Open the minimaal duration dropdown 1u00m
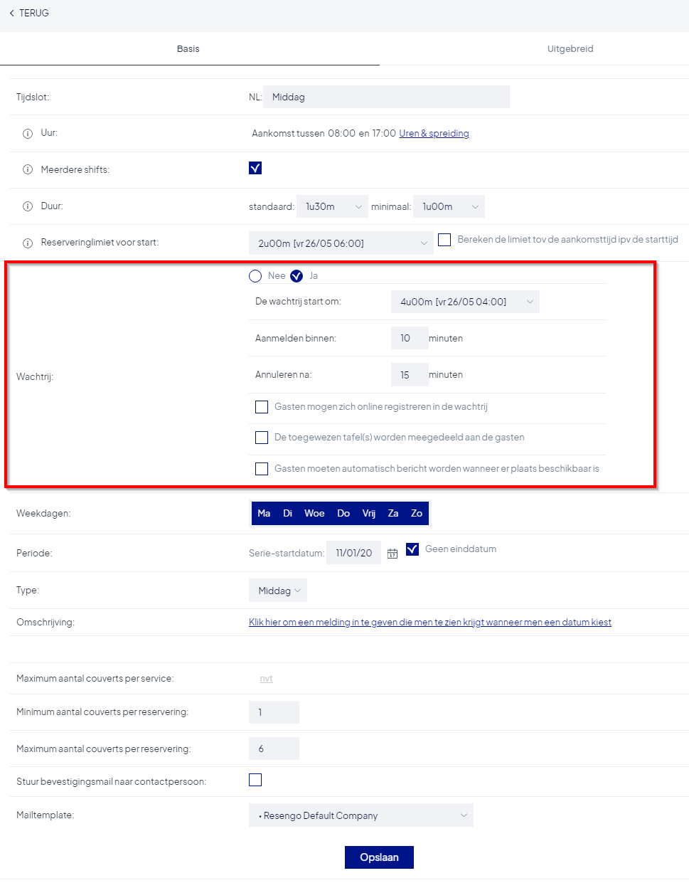Viewport: 689px width, 883px height. tap(449, 206)
